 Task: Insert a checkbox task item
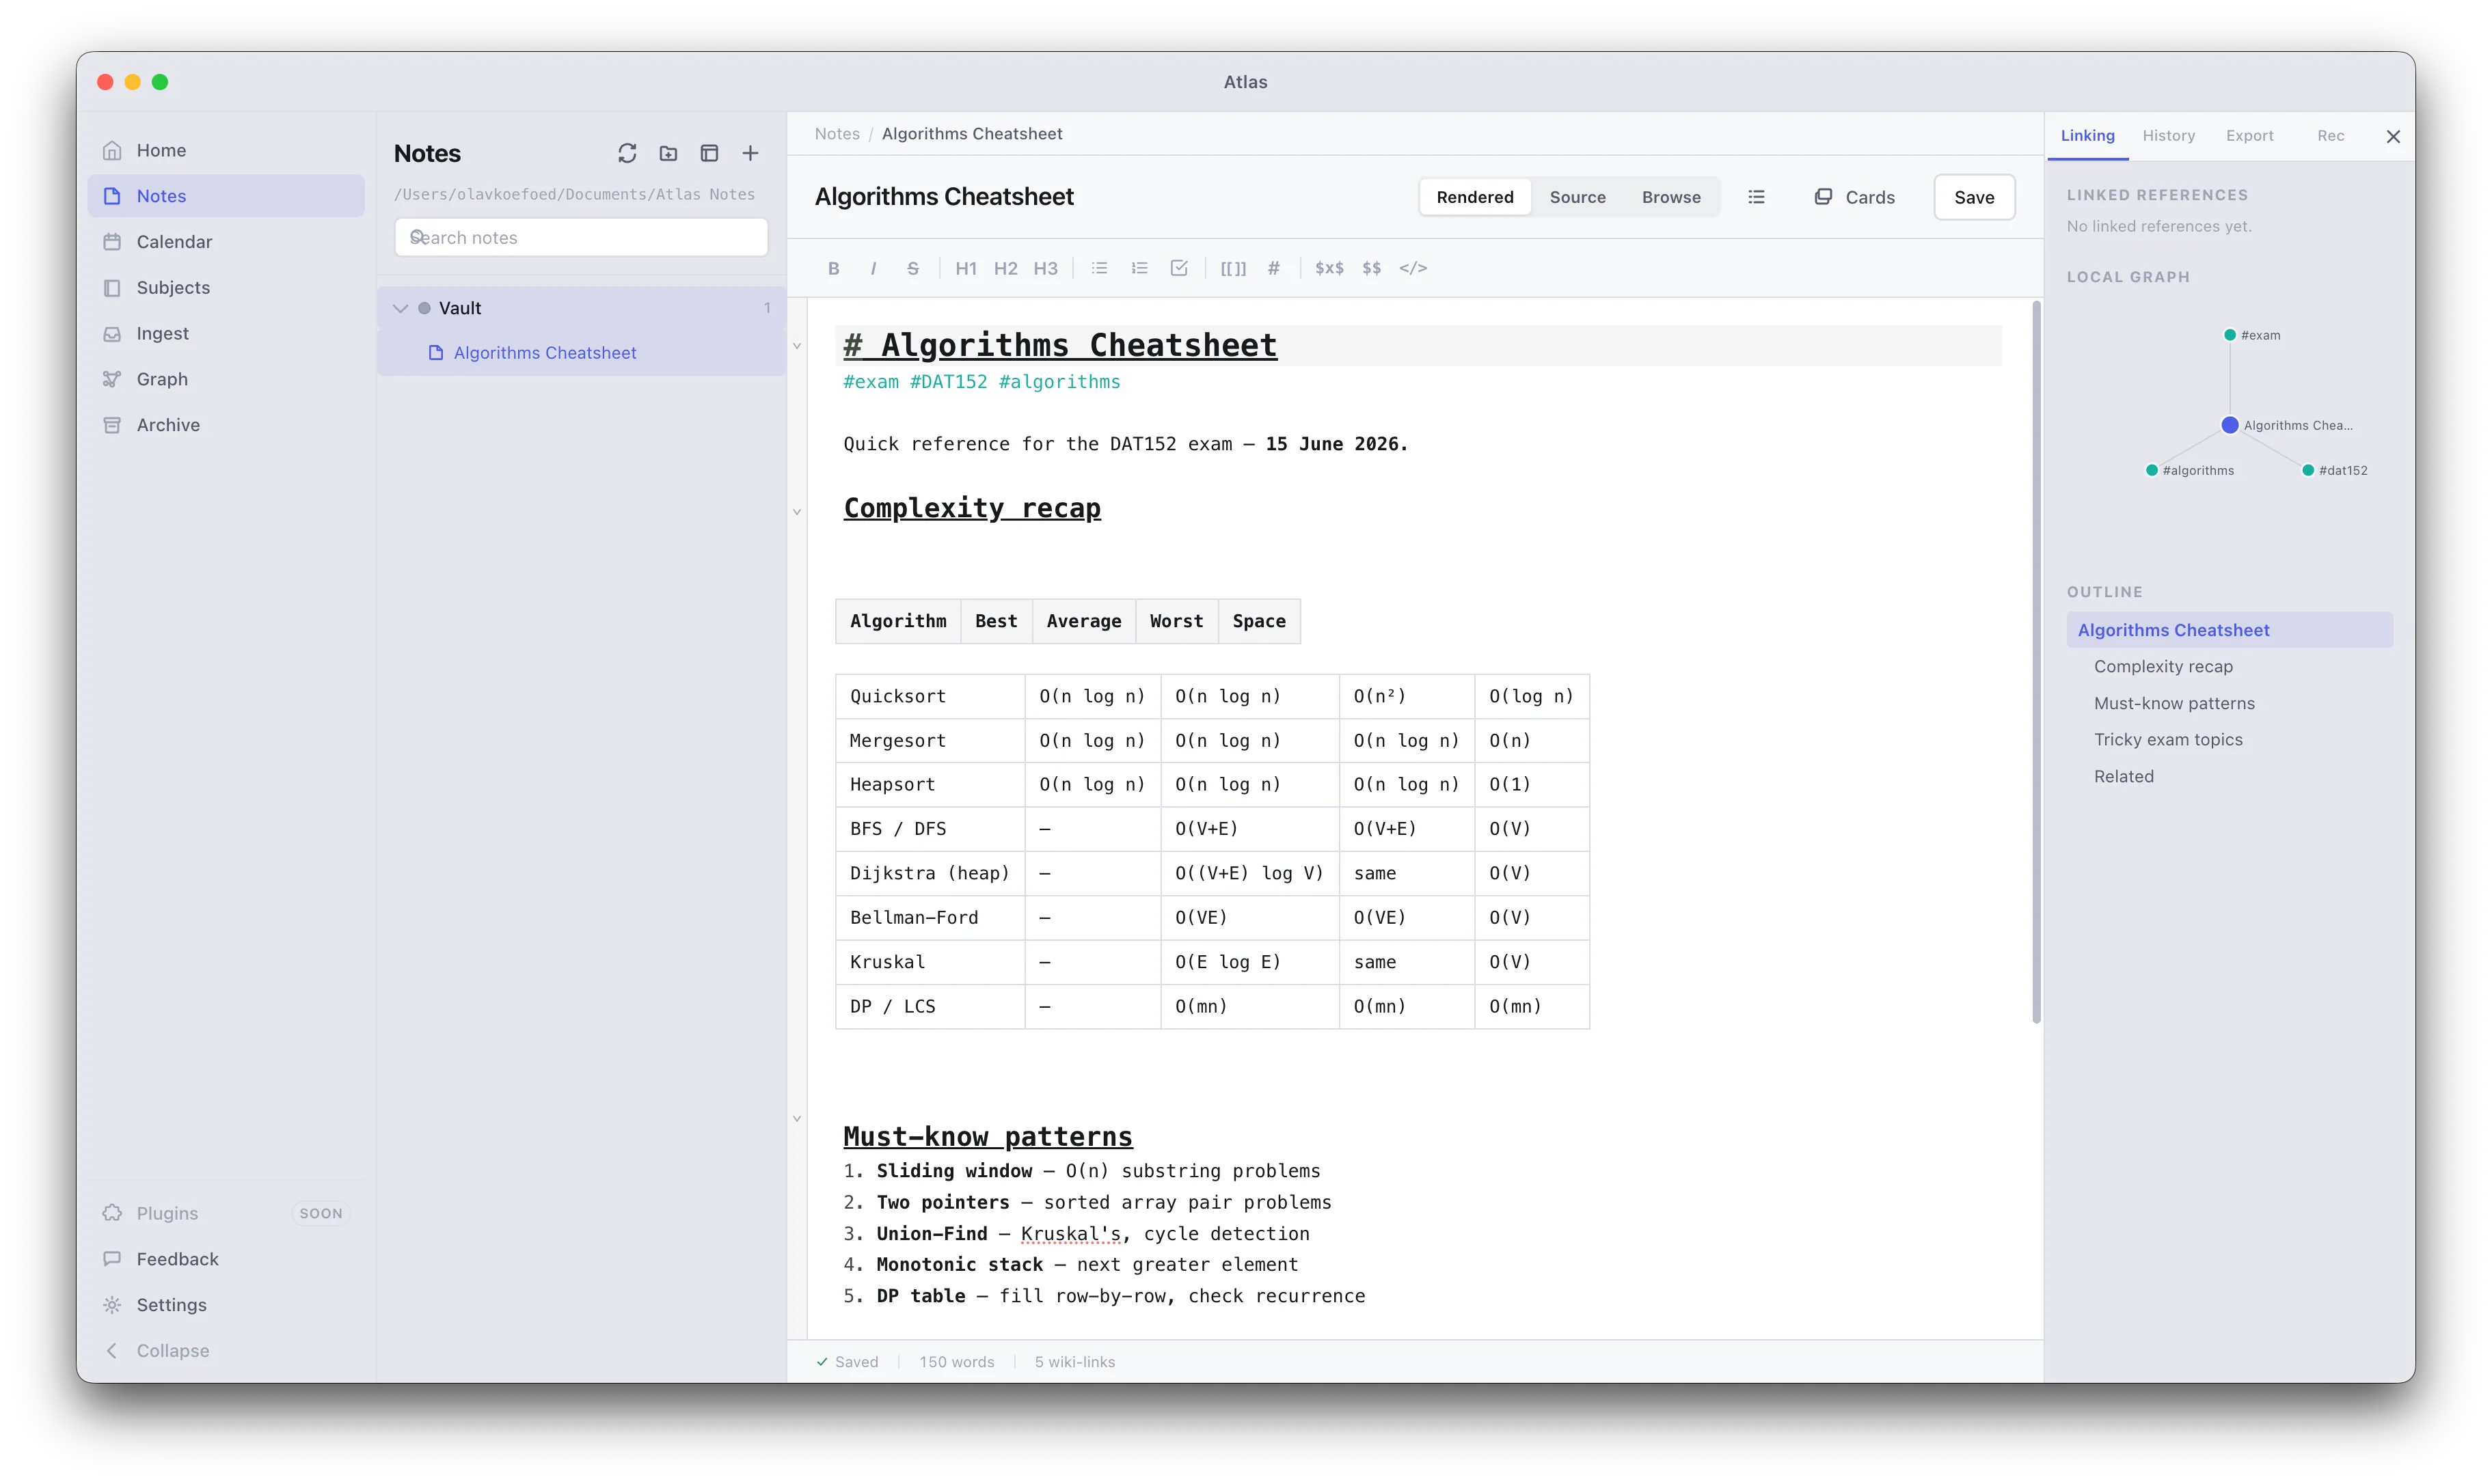(x=1180, y=268)
